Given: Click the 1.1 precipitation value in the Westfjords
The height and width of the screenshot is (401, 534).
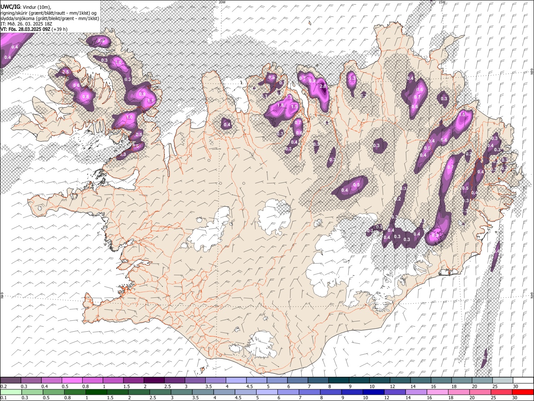Looking at the screenshot, I should click(151, 101).
